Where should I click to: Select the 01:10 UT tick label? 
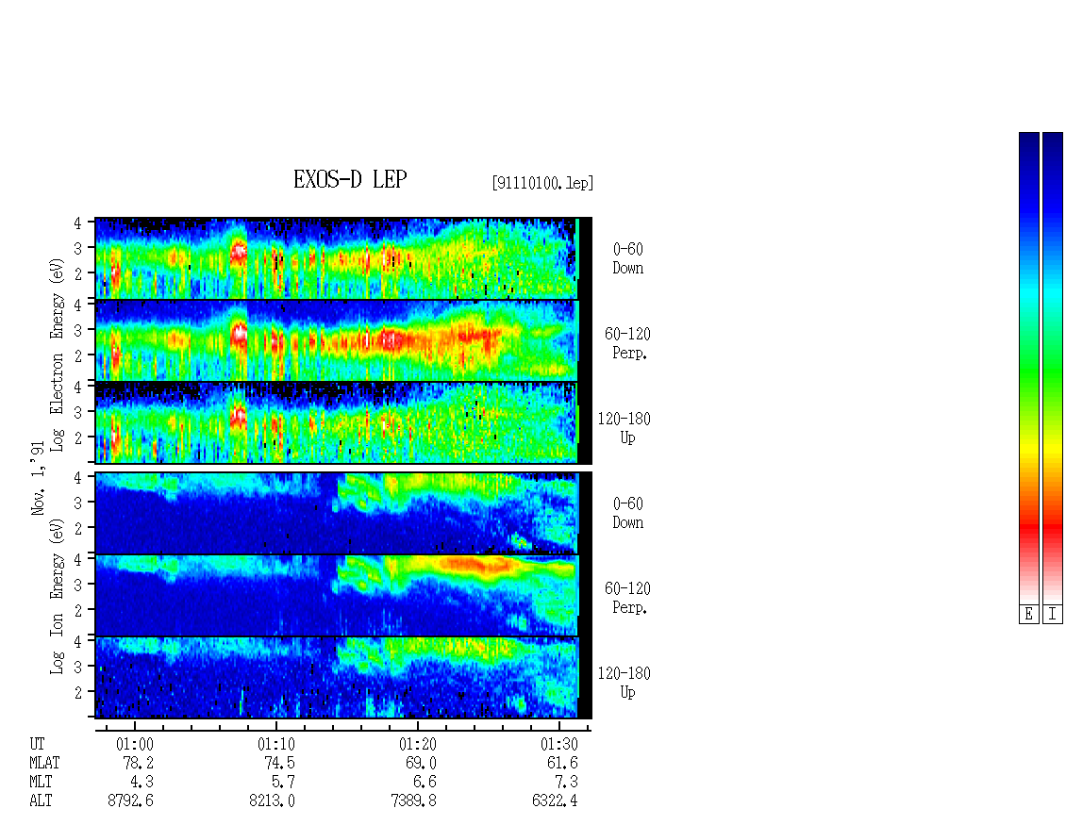point(276,744)
